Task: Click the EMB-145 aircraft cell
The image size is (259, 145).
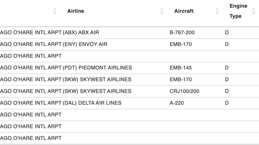Action: click(181, 68)
